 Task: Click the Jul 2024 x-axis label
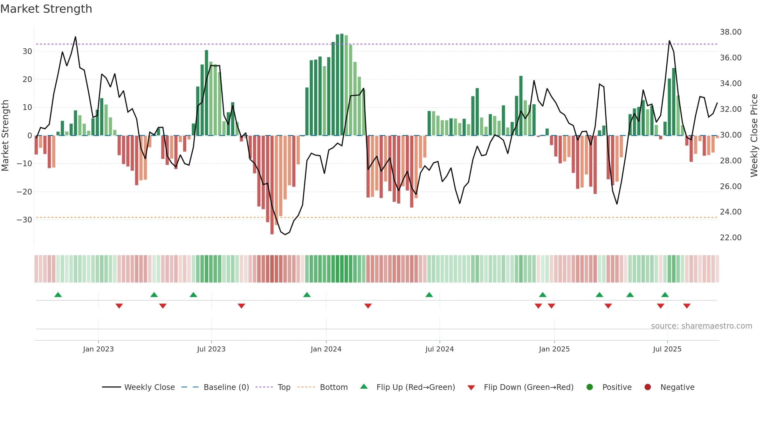[440, 349]
